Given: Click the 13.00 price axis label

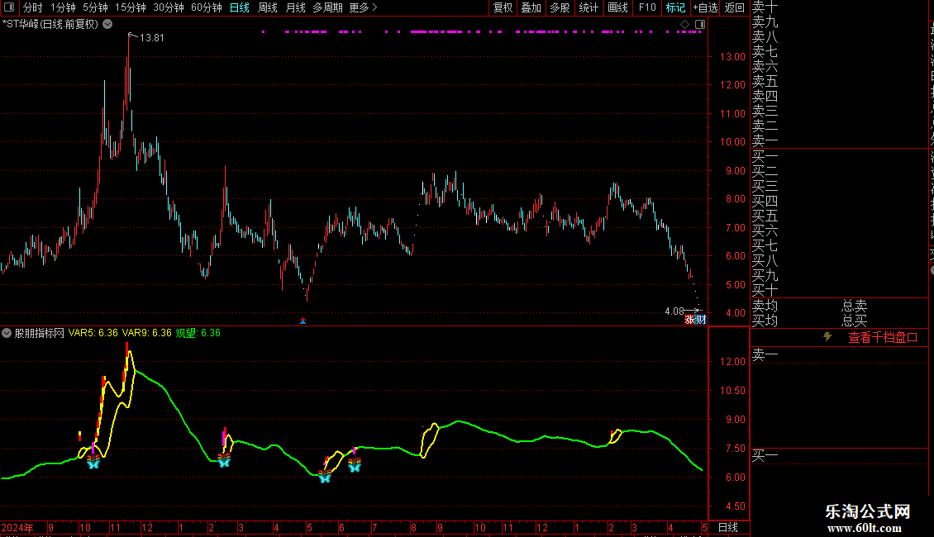Looking at the screenshot, I should 732,56.
